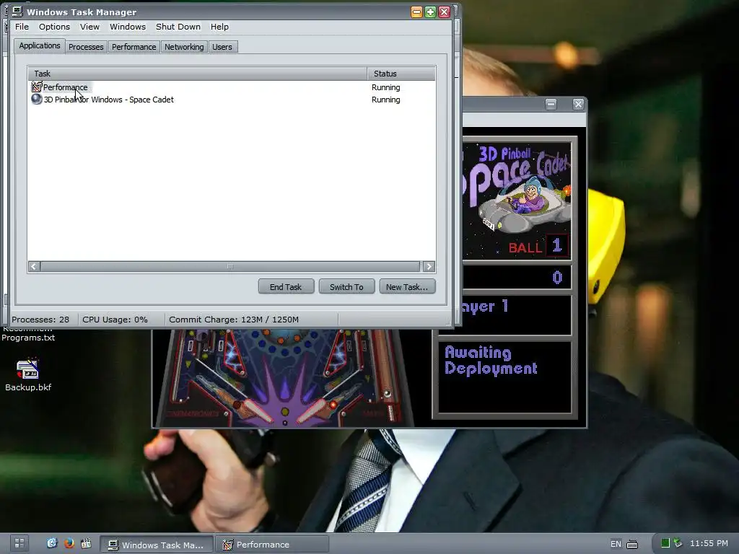This screenshot has width=739, height=554.
Task: Click the EN language indicator
Action: pos(616,544)
